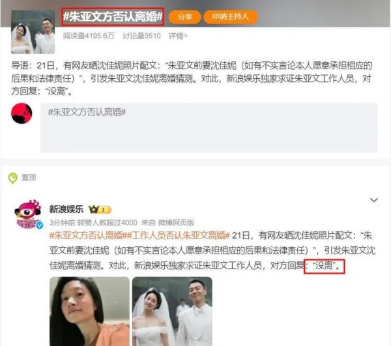The width and height of the screenshot is (391, 346).
Task: Open the woman selfie photo thumbnail
Action: click(89, 311)
